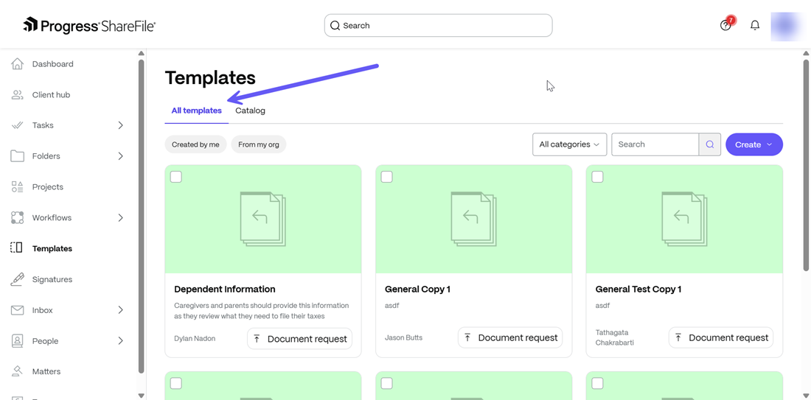The width and height of the screenshot is (811, 400).
Task: Click the General Copy 1 green thumbnail
Action: pos(473,219)
